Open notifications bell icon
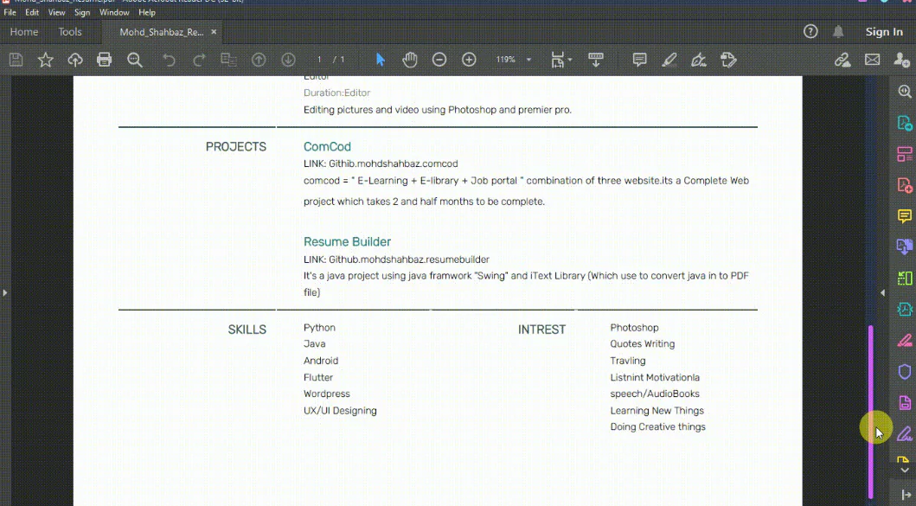This screenshot has height=506, width=916. [x=838, y=31]
